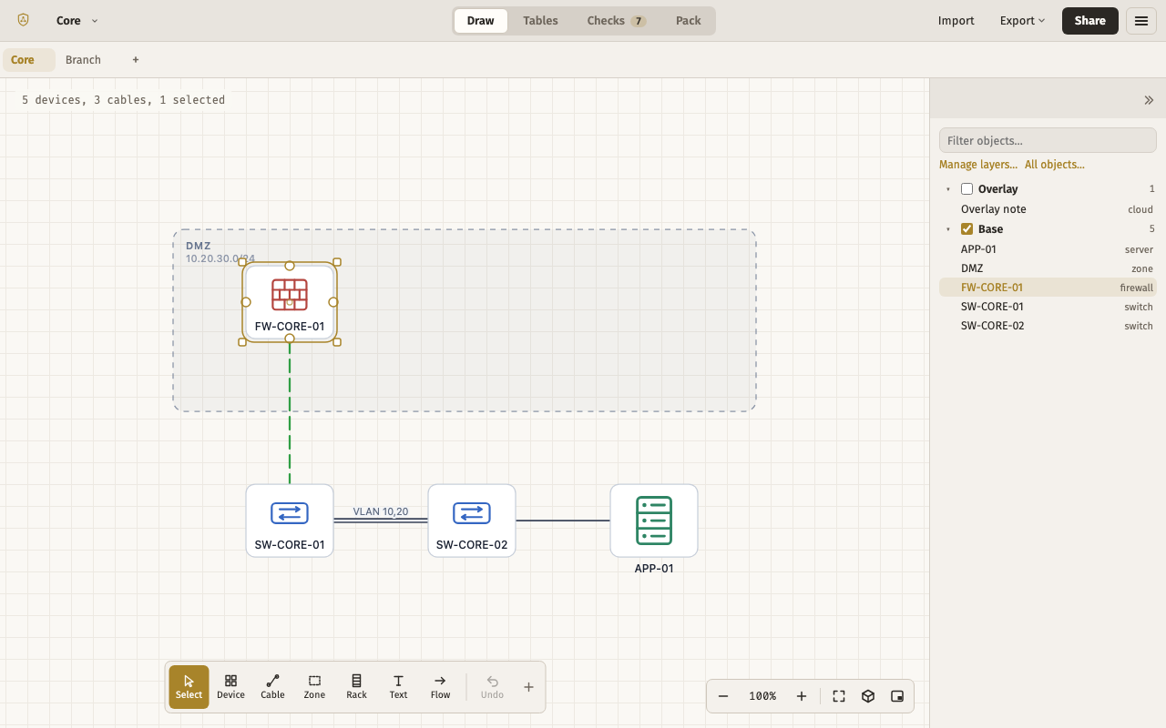Collapse the Base layer group
This screenshot has width=1166, height=728.
tap(948, 229)
